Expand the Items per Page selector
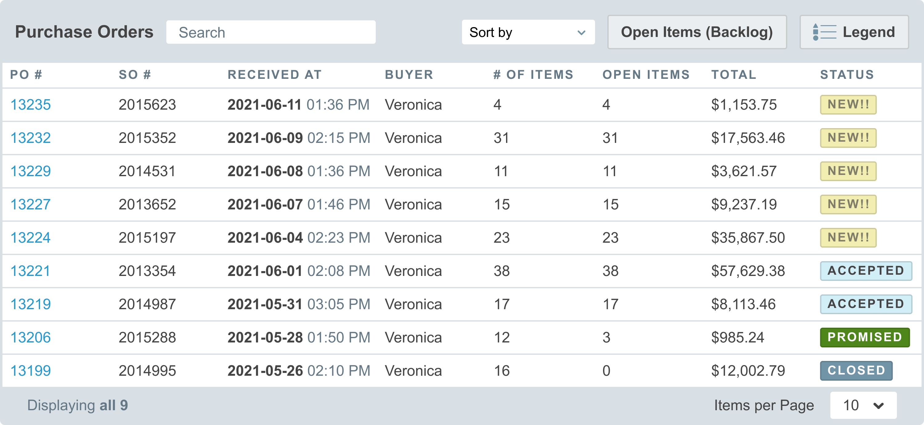The image size is (924, 425). pos(863,405)
